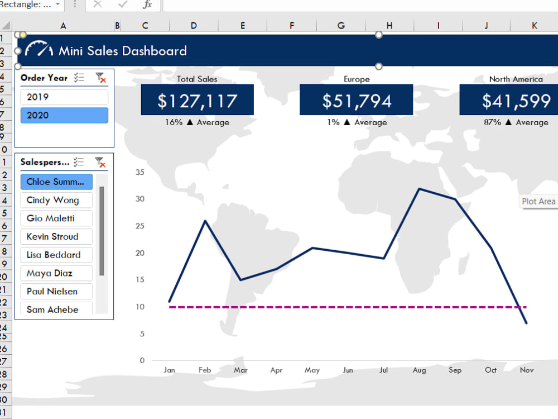Click the Total Sales label
This screenshot has height=419, width=558.
(197, 79)
